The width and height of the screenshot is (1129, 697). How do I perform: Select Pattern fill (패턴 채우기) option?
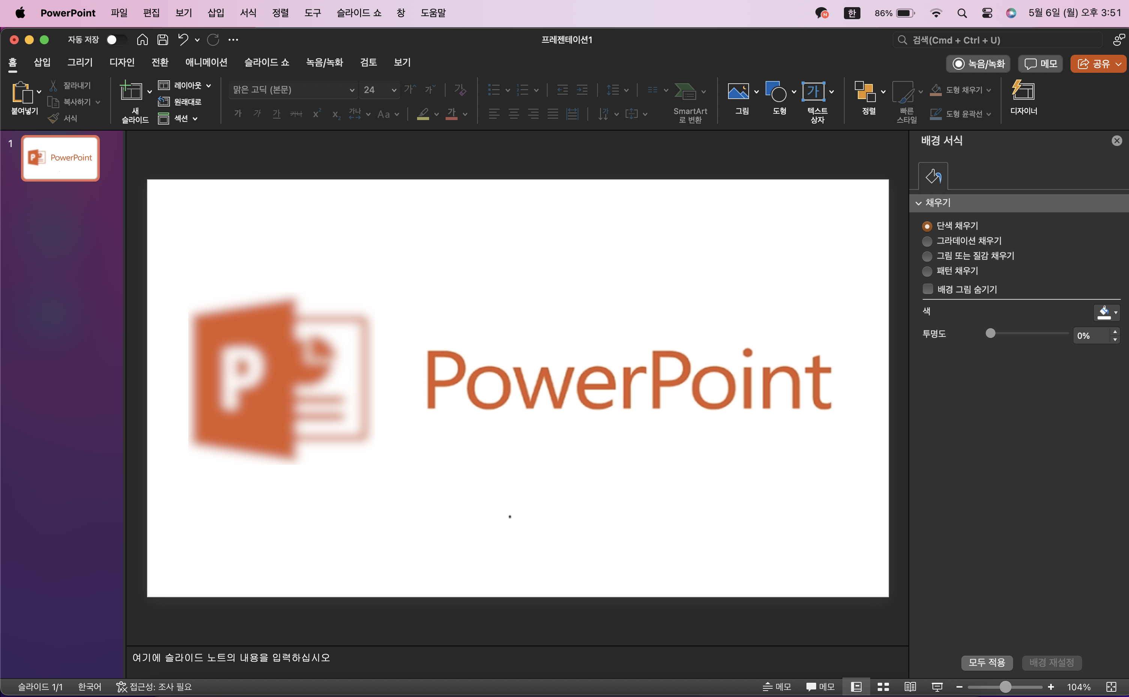tap(927, 271)
